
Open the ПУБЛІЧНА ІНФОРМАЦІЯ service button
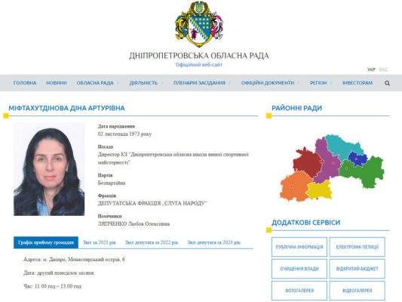click(299, 247)
